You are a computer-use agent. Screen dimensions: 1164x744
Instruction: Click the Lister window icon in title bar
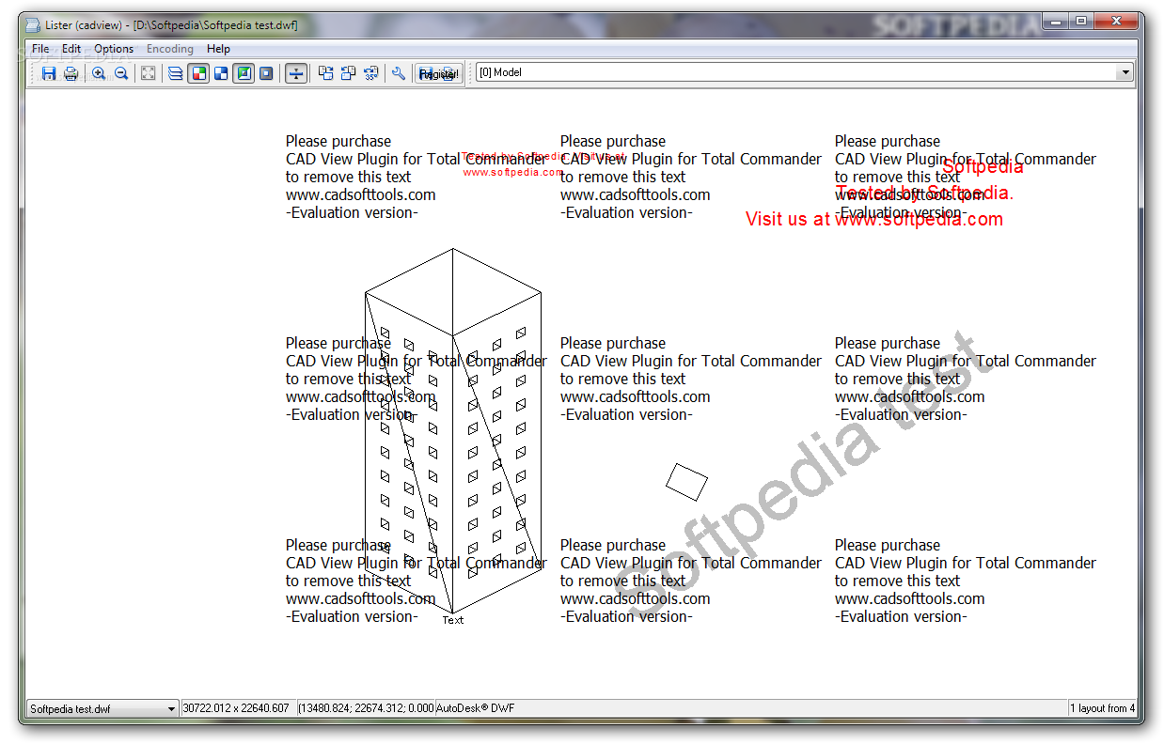tap(32, 24)
